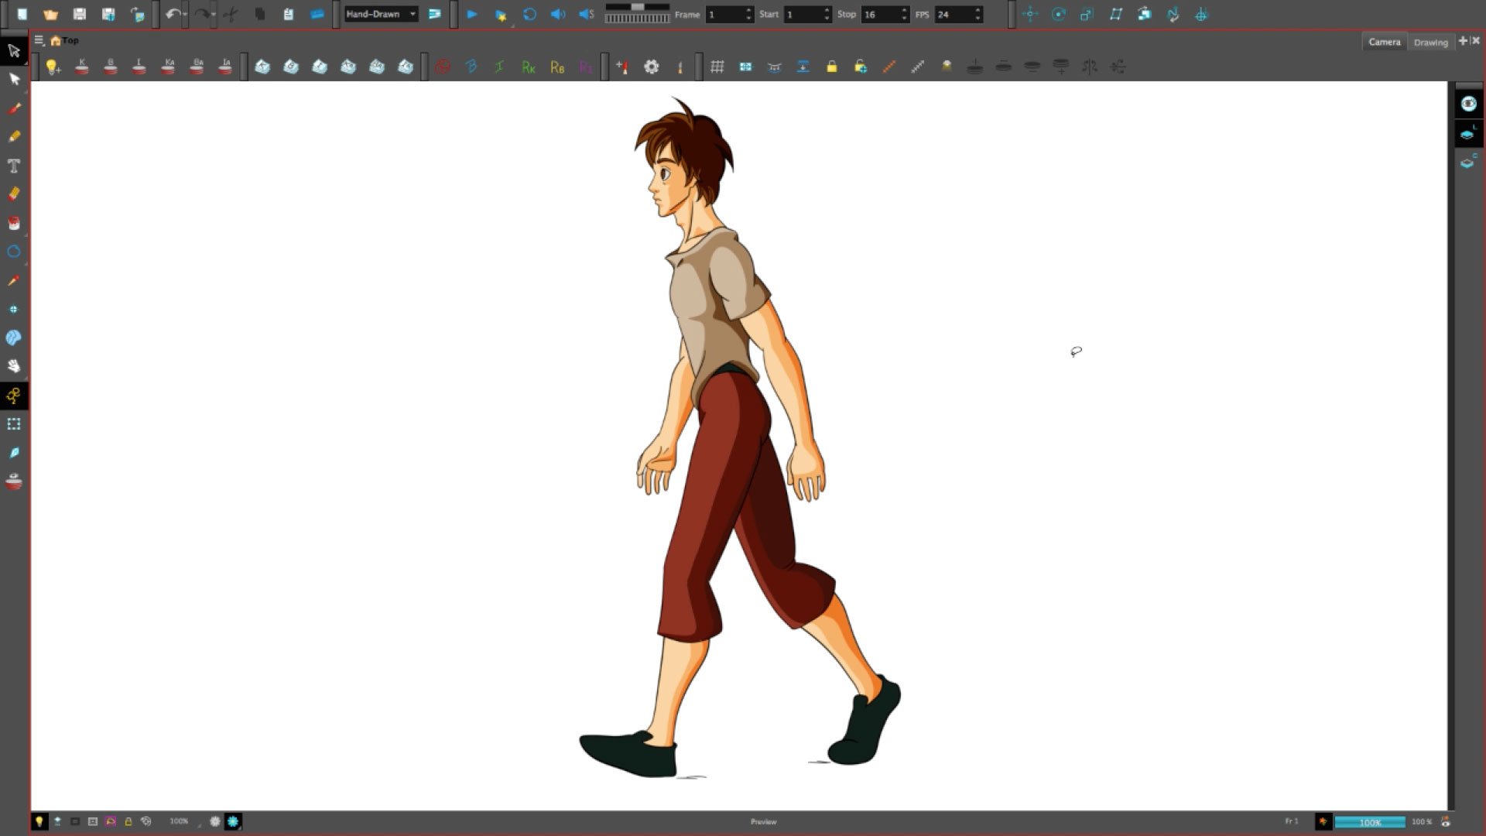Select the Contour Editor tool
Image resolution: width=1486 pixels, height=836 pixels.
14,79
